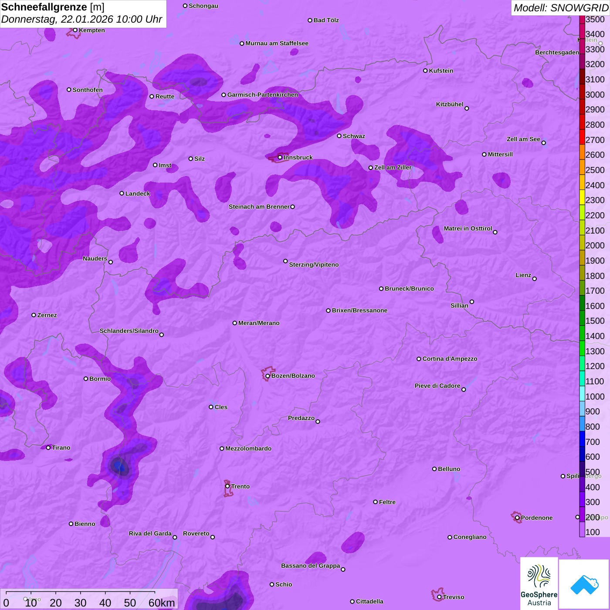The image size is (610, 610).
Task: Click the Kufstein location dot
Action: pos(425,71)
